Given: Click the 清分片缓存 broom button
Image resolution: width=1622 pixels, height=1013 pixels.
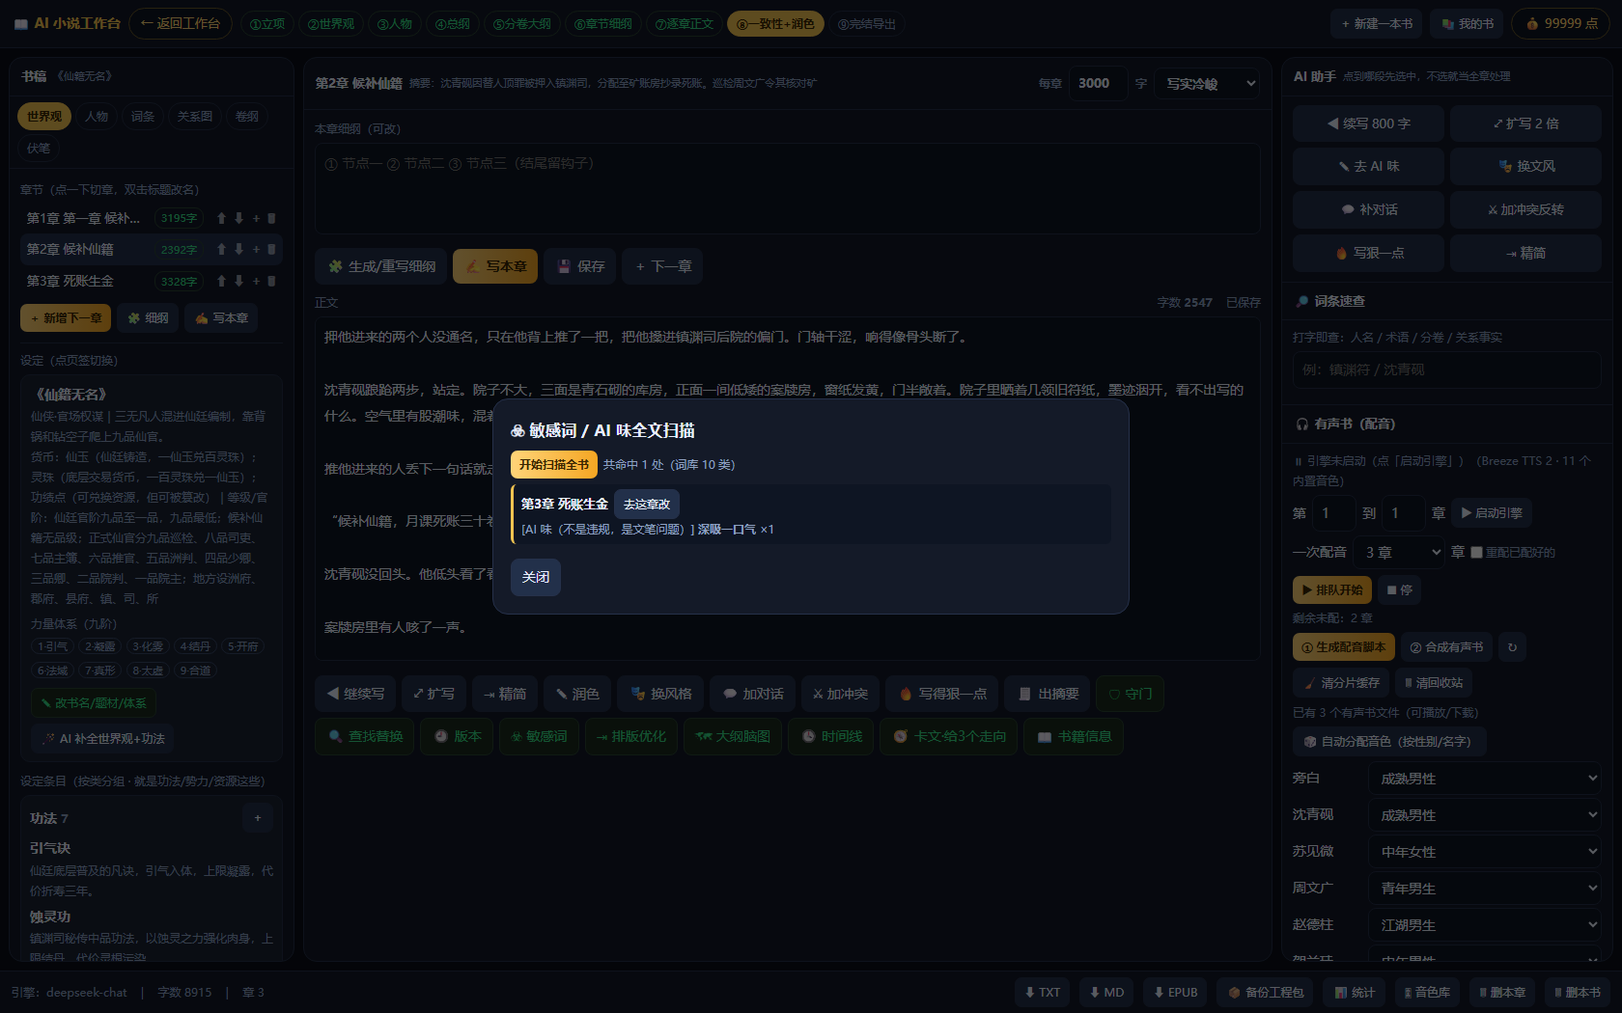Looking at the screenshot, I should 1341,682.
